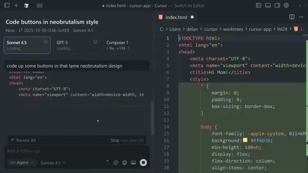
Task: Click line number 1 in gutter
Action: point(167,38)
